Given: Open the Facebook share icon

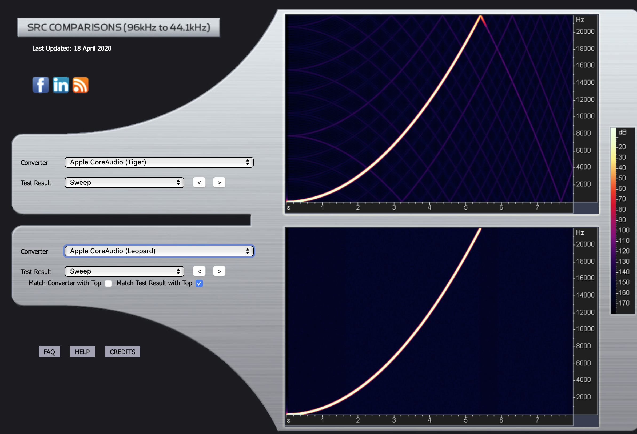Looking at the screenshot, I should [x=41, y=85].
